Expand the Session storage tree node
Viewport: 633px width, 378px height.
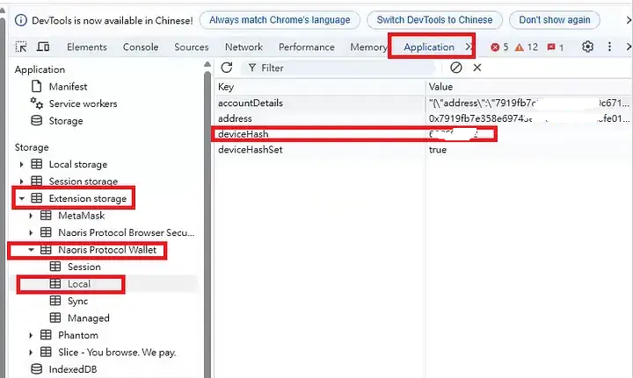pos(21,182)
